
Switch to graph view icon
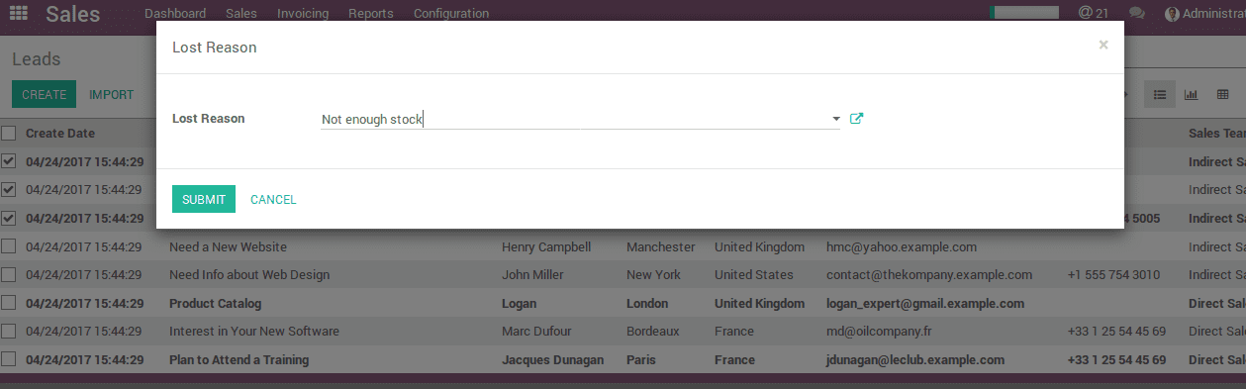[x=1192, y=94]
